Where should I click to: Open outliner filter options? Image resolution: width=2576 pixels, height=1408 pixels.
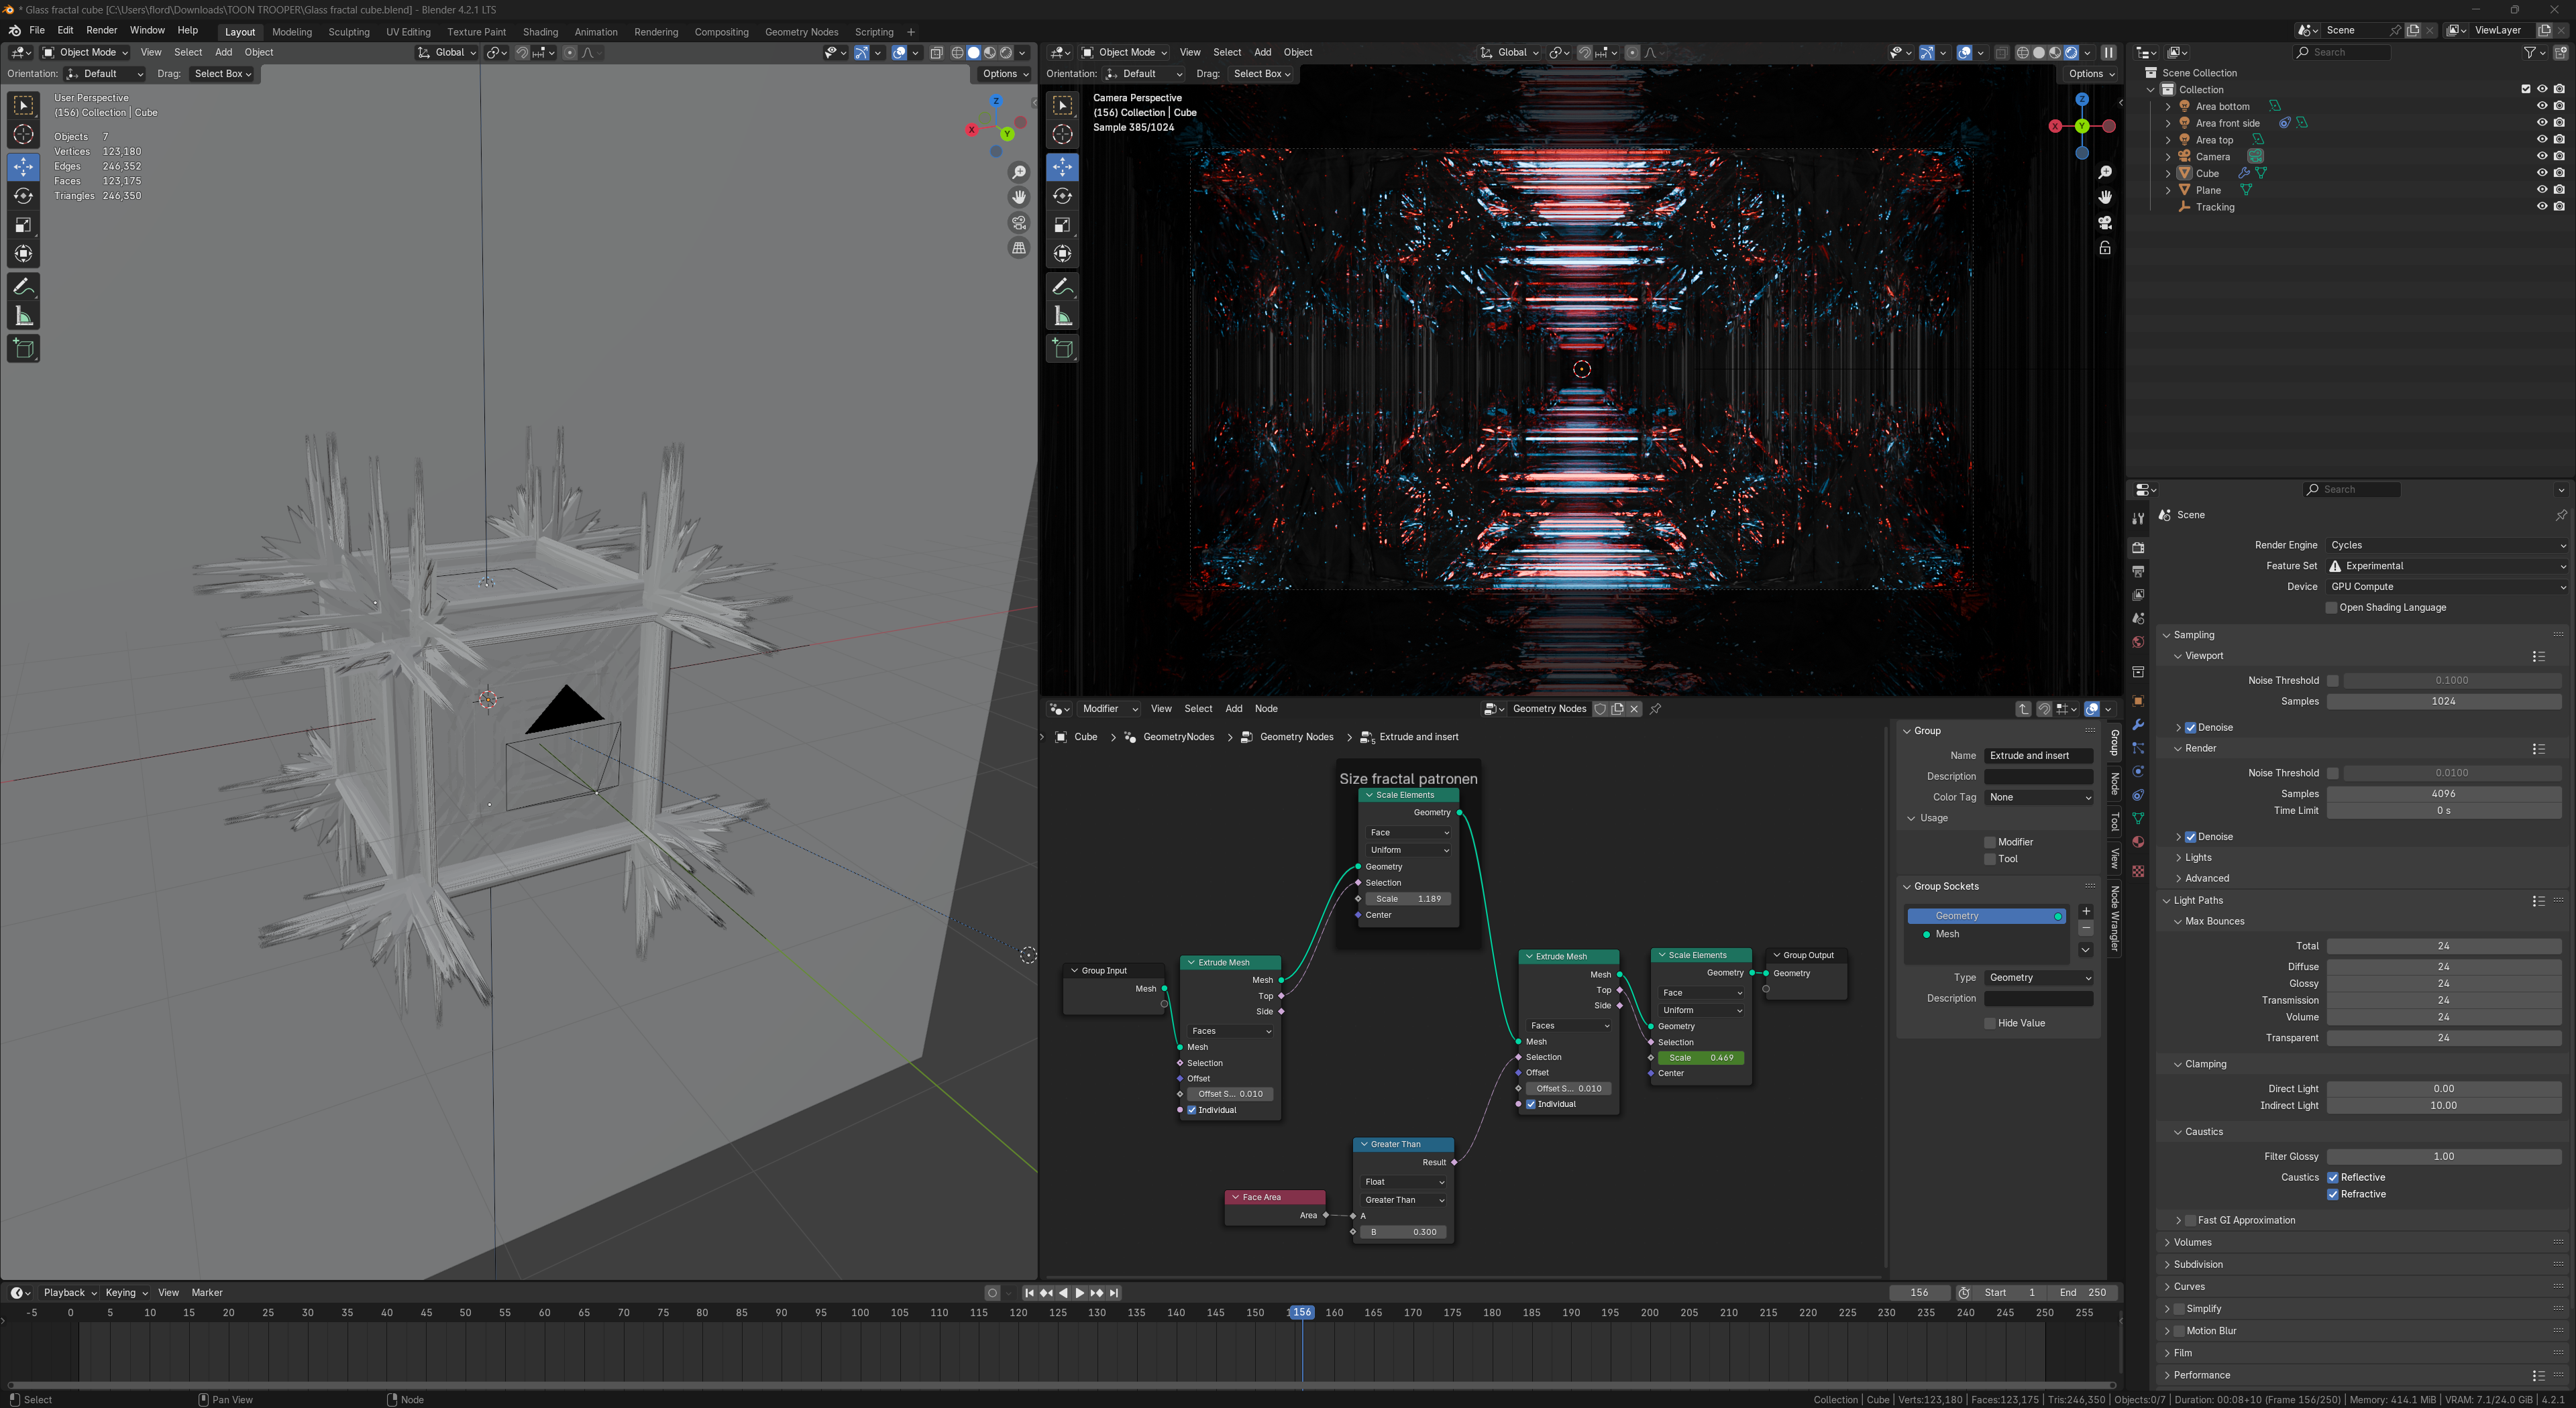[2534, 52]
